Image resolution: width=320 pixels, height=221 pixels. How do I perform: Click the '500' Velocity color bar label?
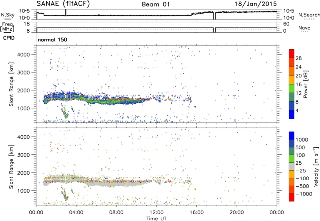coord(300,147)
